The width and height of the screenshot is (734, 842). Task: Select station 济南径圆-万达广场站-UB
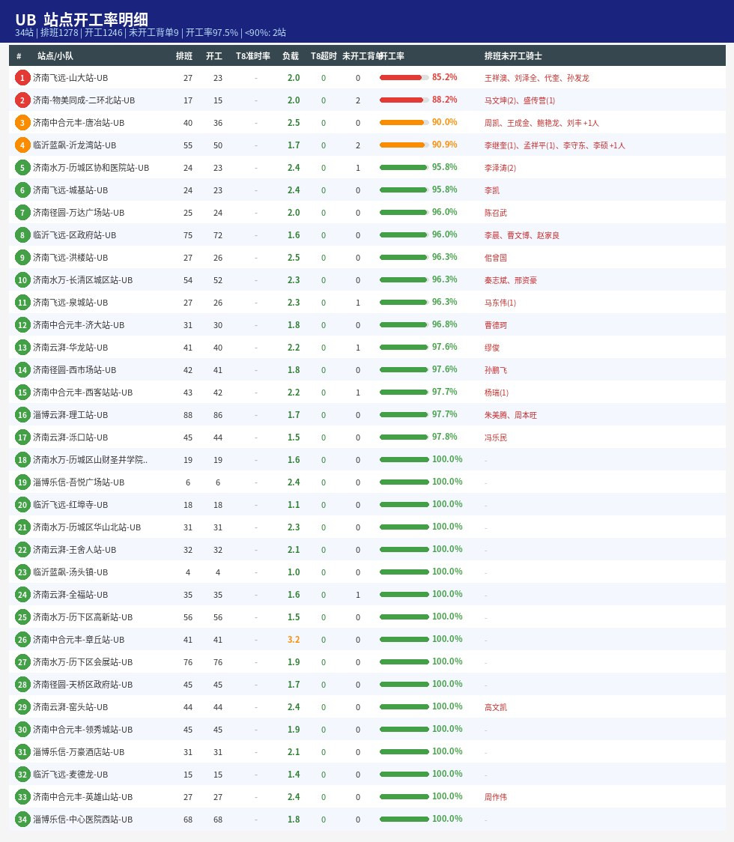pos(79,213)
